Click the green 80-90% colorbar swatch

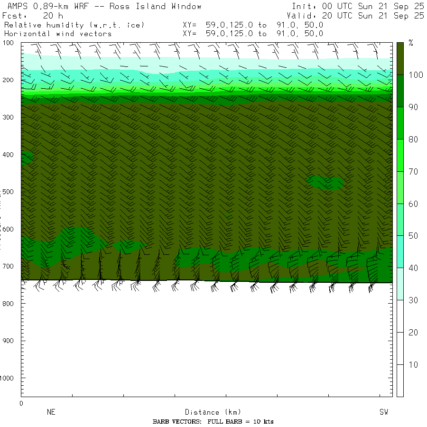(x=400, y=123)
